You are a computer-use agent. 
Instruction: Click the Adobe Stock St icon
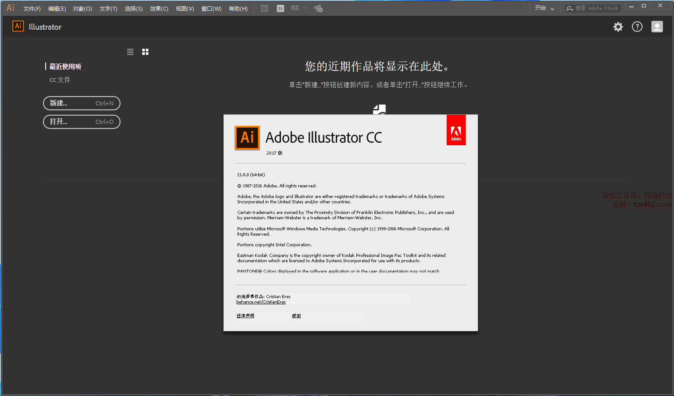coord(280,8)
